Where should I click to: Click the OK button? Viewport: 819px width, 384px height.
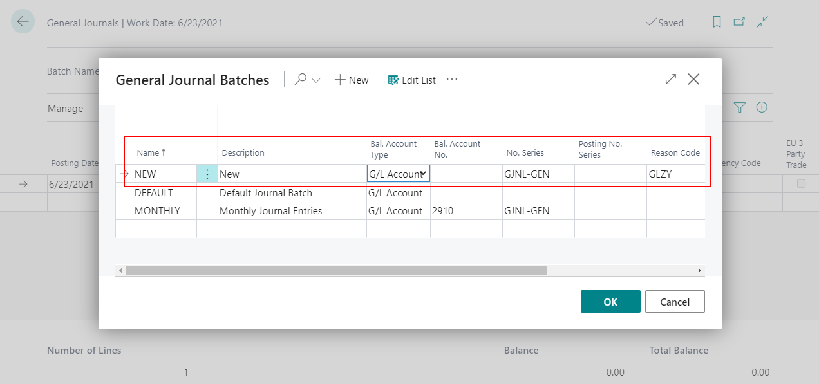click(x=610, y=301)
